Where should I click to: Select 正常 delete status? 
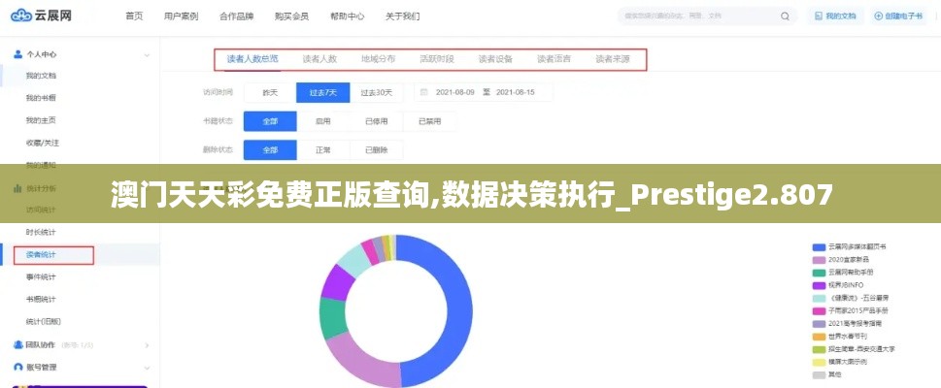click(322, 150)
